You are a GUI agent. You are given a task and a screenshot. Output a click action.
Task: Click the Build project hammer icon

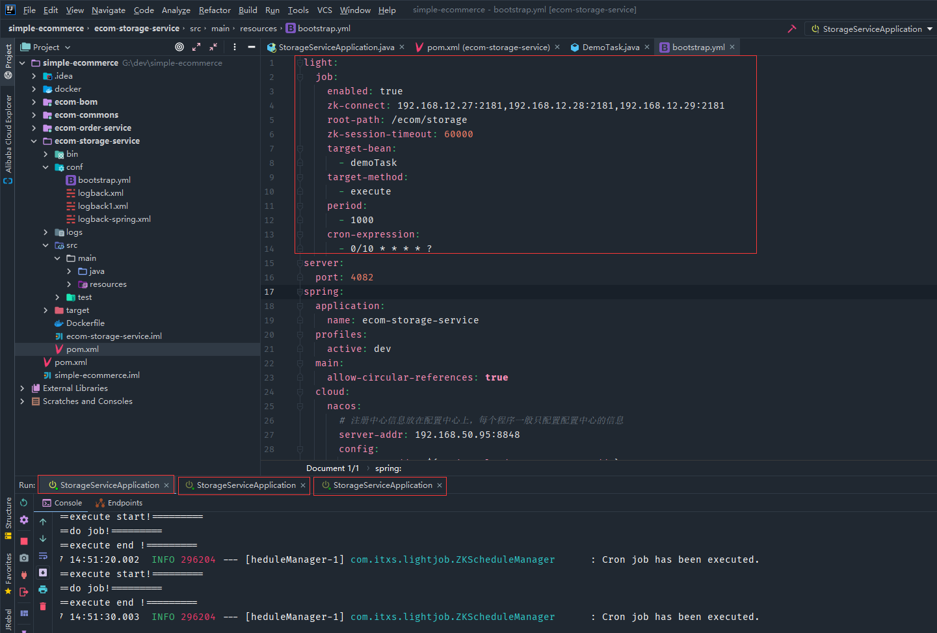pyautogui.click(x=791, y=29)
